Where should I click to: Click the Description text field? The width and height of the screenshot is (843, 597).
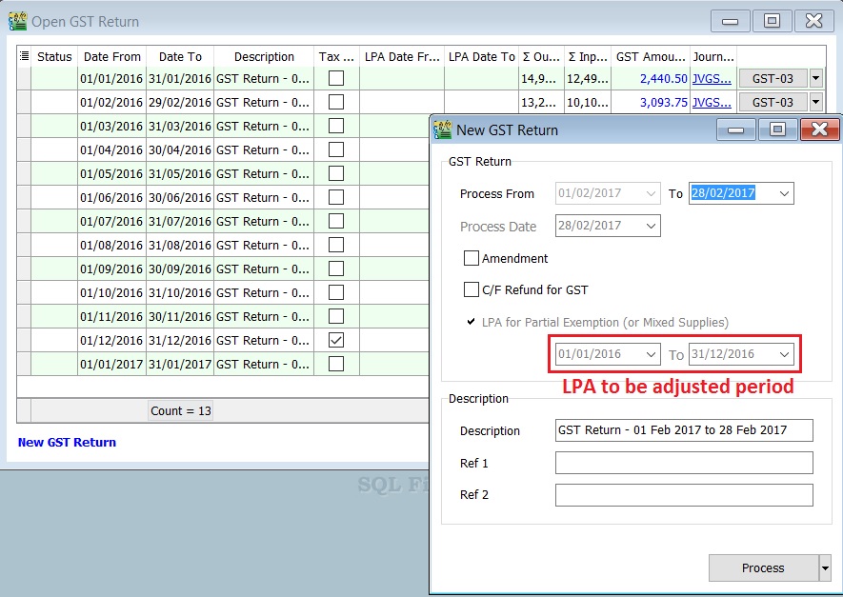684,430
